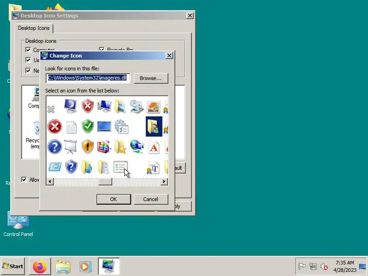The height and width of the screenshot is (276, 368).
Task: Click the Personalization taskbar button
Action: coord(109,266)
